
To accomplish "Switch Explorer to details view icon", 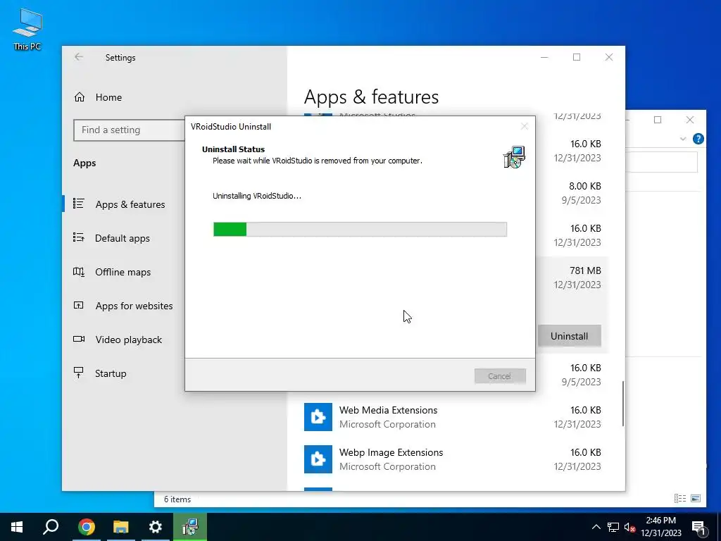I will 679,499.
